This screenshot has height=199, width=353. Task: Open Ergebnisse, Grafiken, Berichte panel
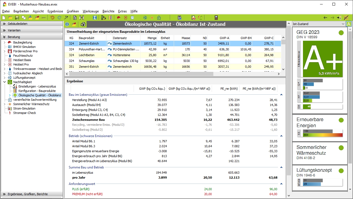27,194
